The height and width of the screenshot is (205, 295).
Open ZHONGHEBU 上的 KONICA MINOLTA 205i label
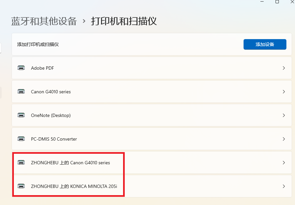point(74,186)
